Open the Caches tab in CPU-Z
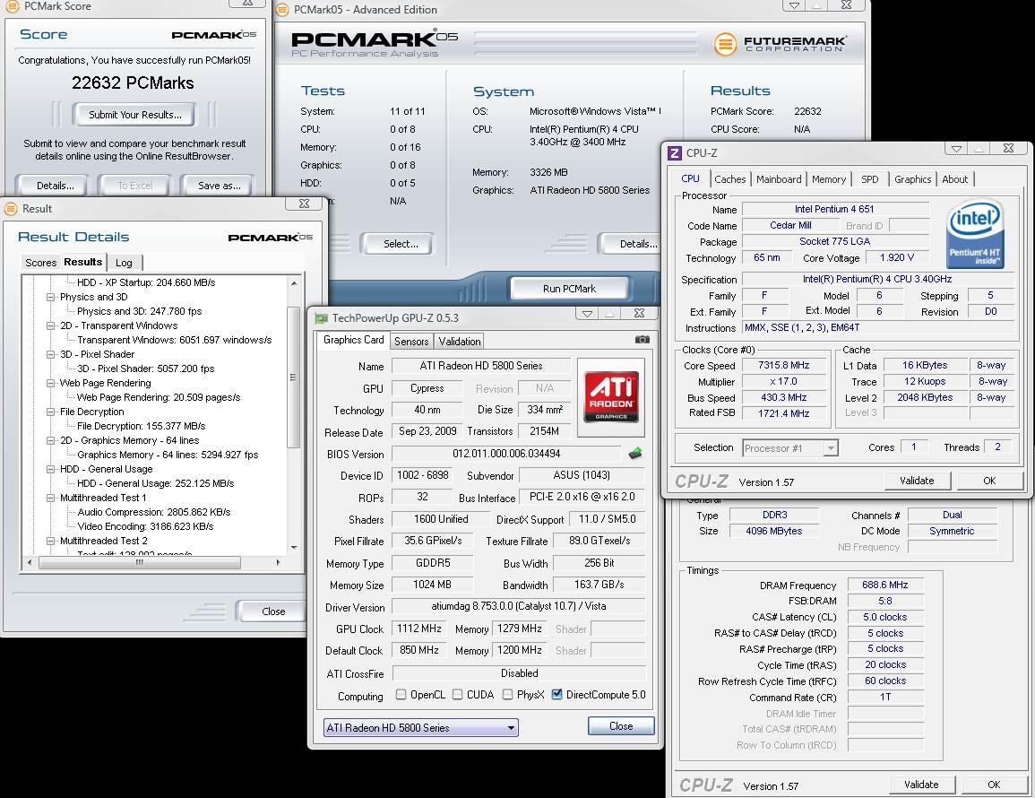Screen dimensions: 1035x798 pos(730,179)
